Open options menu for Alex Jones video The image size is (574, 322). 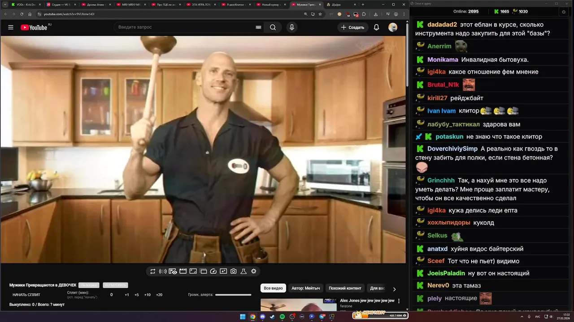click(399, 301)
